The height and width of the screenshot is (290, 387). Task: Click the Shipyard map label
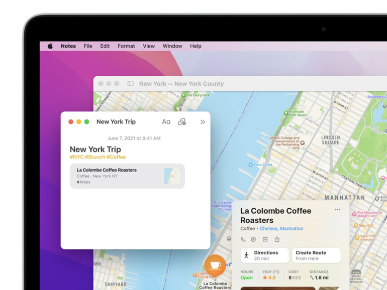click(x=116, y=284)
